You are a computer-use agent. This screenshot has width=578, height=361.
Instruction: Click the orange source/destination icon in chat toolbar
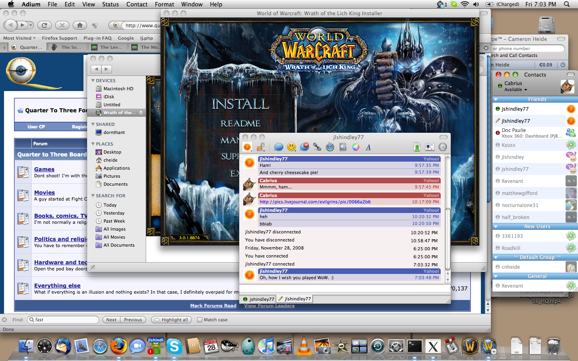[x=247, y=147]
